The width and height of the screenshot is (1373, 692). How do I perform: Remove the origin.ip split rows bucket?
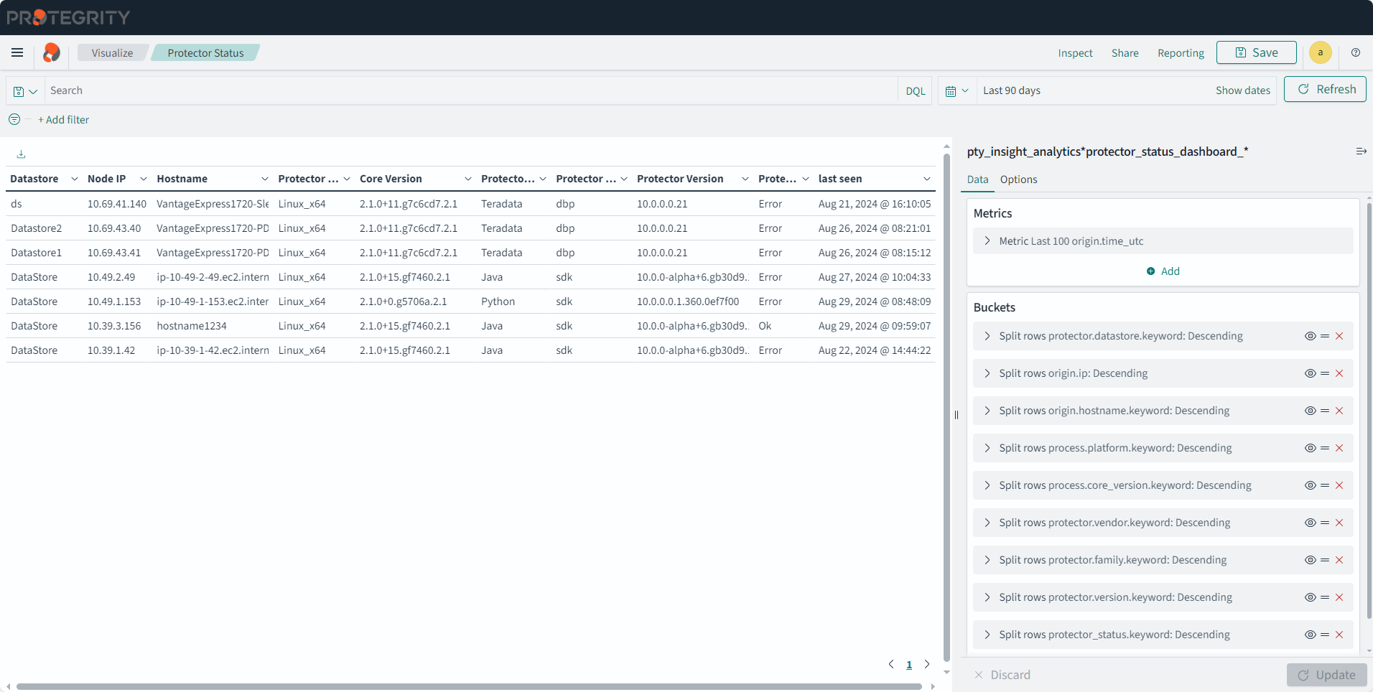click(1339, 373)
